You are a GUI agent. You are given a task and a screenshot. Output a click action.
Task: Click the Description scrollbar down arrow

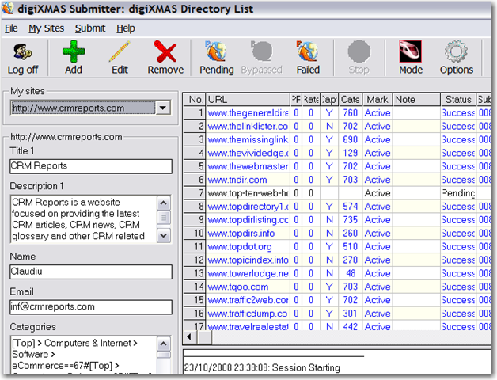pyautogui.click(x=164, y=236)
